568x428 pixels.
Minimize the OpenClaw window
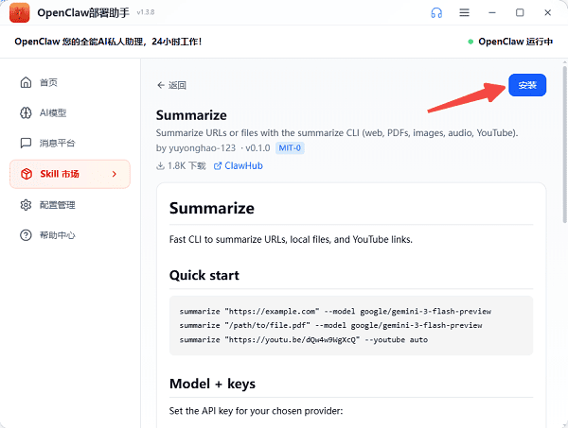[492, 12]
